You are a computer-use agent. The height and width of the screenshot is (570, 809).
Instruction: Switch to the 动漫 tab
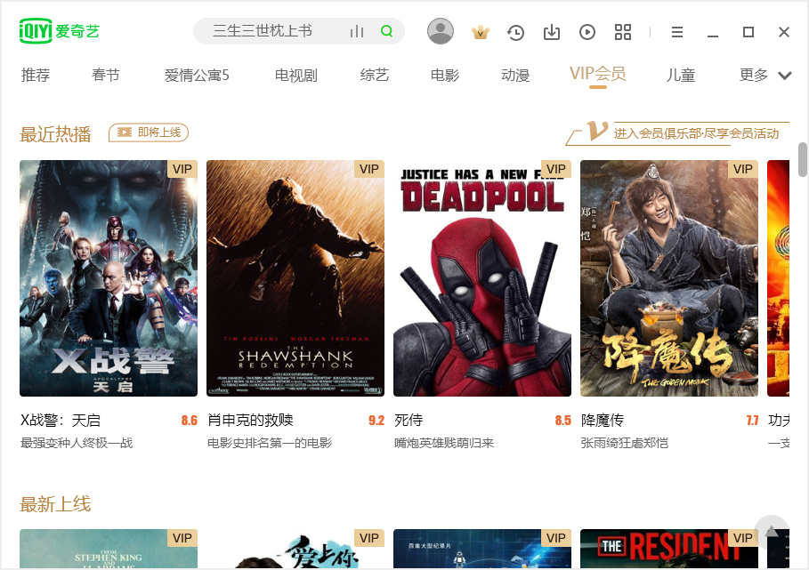(515, 76)
